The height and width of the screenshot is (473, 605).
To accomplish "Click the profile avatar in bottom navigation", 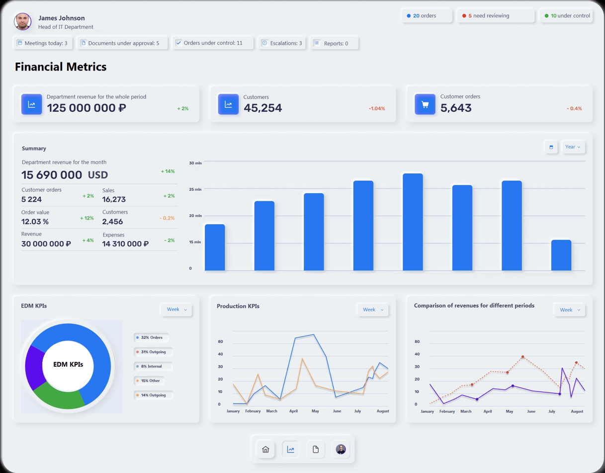I will [341, 449].
